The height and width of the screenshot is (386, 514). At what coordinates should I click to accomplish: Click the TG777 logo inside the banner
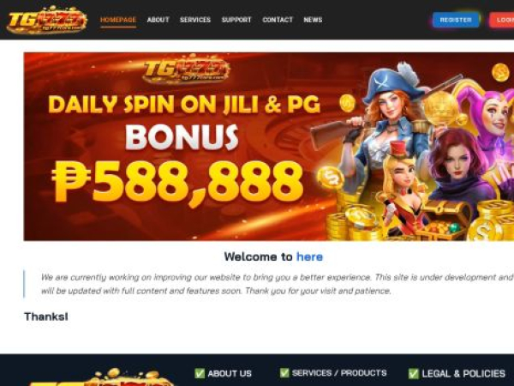tap(187, 70)
